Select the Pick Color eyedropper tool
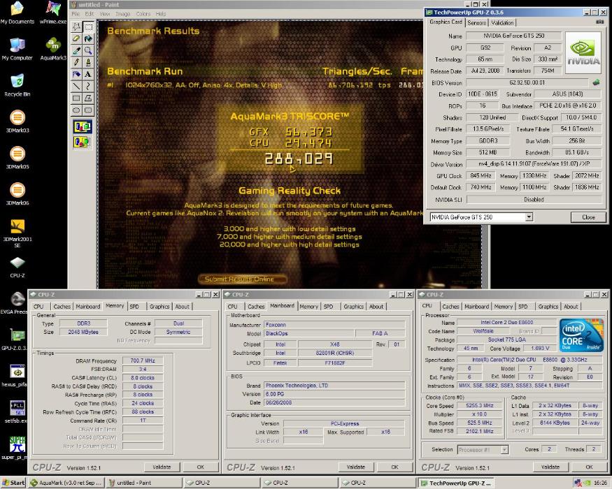Screen dimensions: 612x489 [76, 50]
